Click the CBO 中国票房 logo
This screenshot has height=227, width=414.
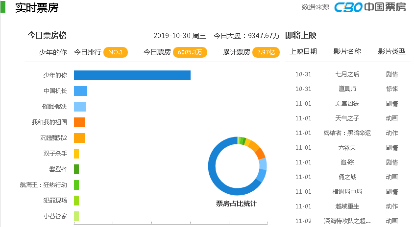click(370, 7)
